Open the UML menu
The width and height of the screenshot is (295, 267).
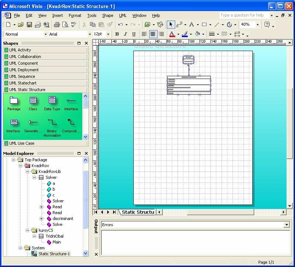[123, 15]
